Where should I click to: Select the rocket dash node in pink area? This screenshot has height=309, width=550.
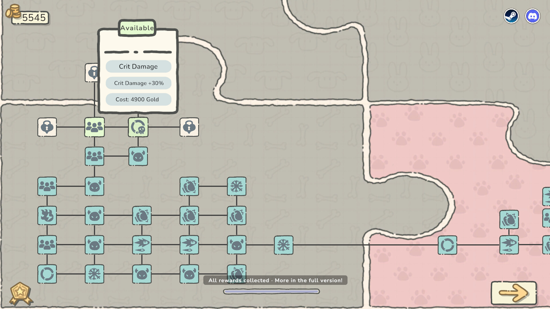(x=509, y=245)
